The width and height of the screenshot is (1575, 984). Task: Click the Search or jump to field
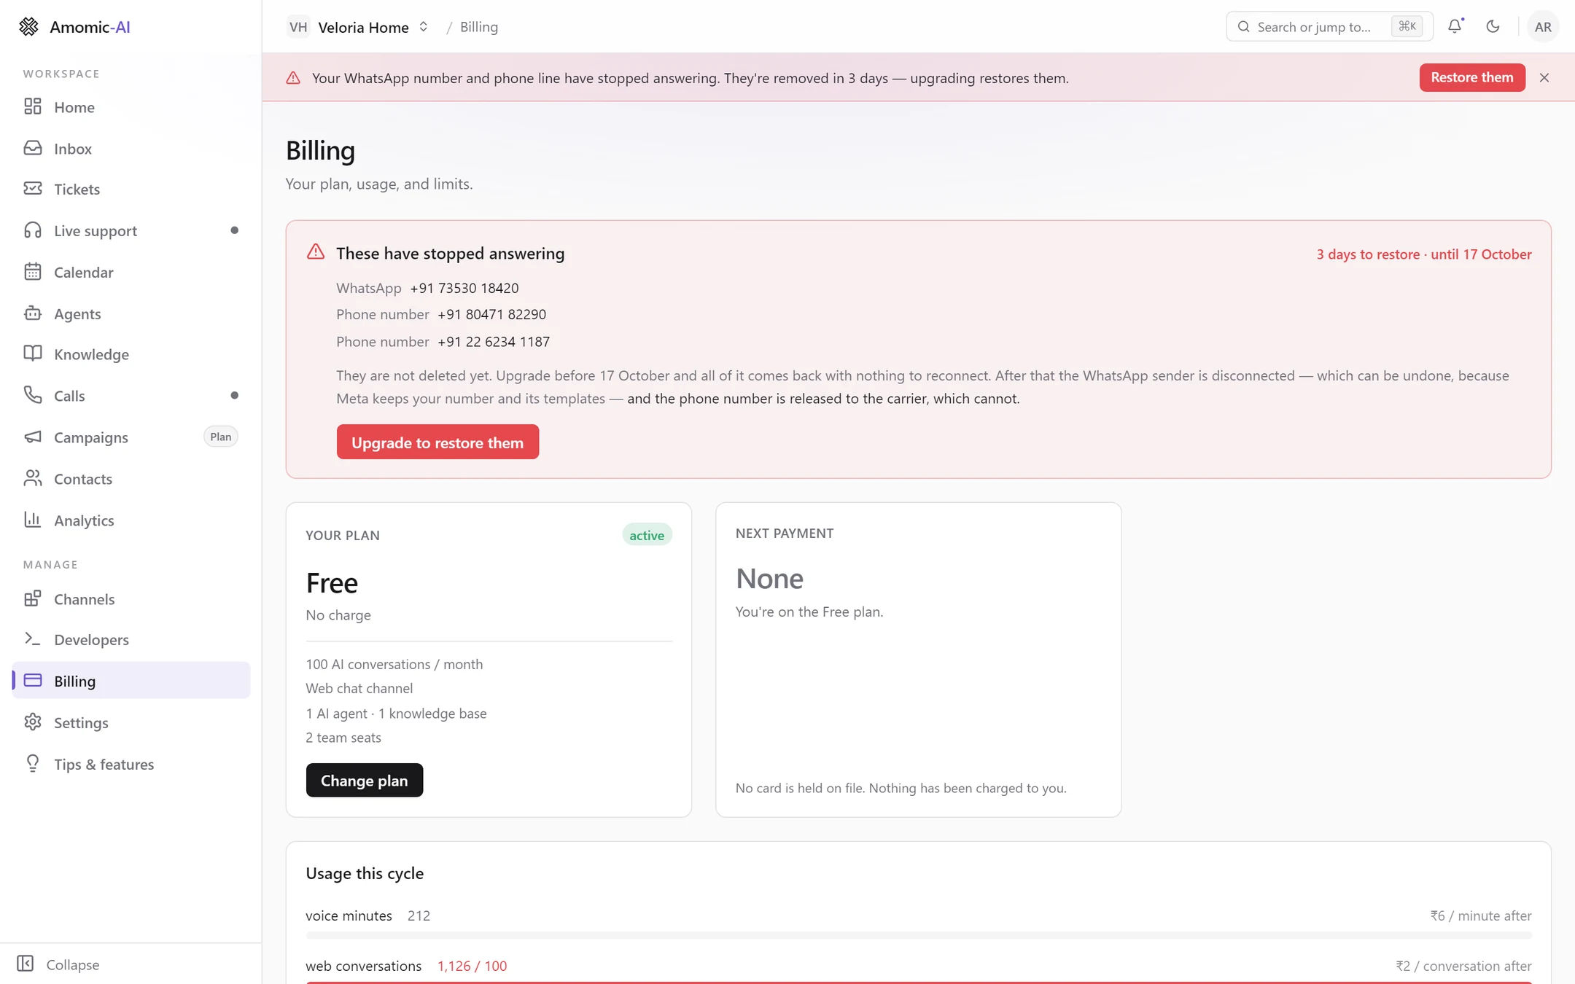[1329, 27]
